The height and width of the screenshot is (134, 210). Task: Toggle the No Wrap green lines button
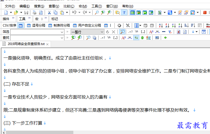click(x=132, y=13)
